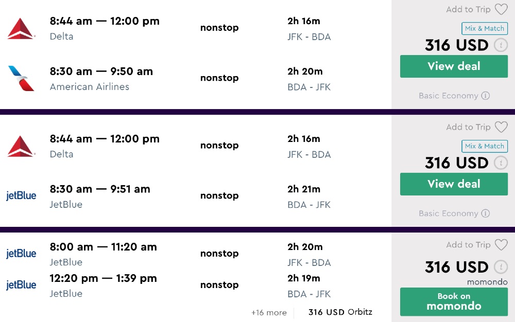Show price info for first 316 USD fare
The width and height of the screenshot is (515, 322).
click(x=500, y=45)
